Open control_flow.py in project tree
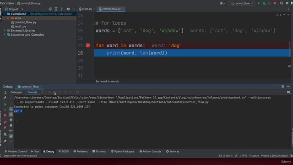 (26, 22)
